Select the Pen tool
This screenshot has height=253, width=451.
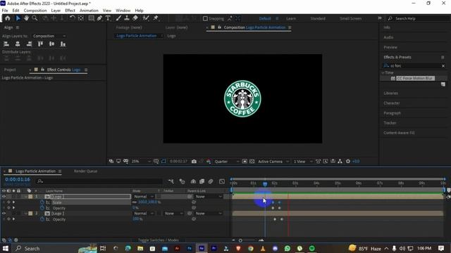(99, 18)
